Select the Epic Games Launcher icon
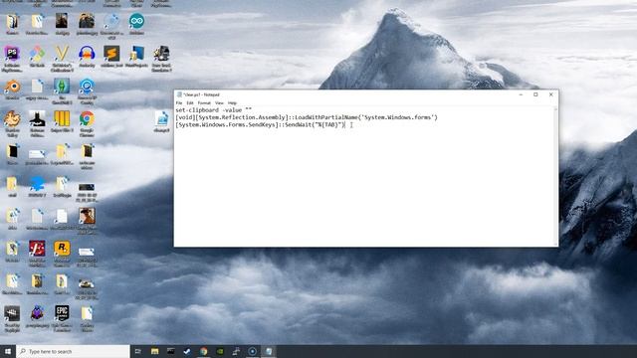 (62, 318)
